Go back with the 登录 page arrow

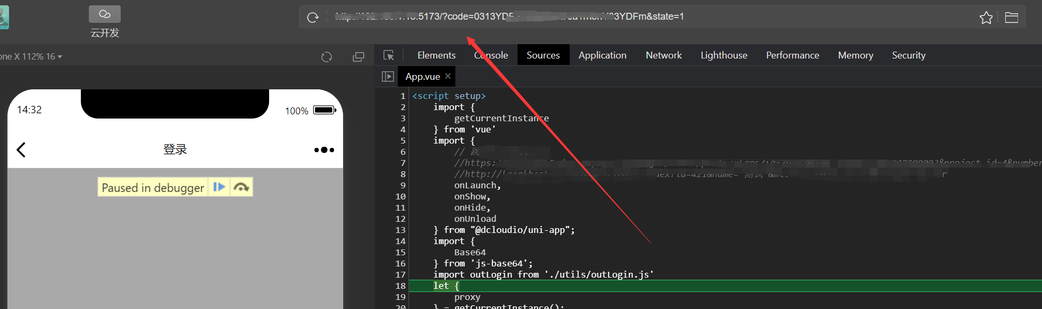click(x=21, y=149)
